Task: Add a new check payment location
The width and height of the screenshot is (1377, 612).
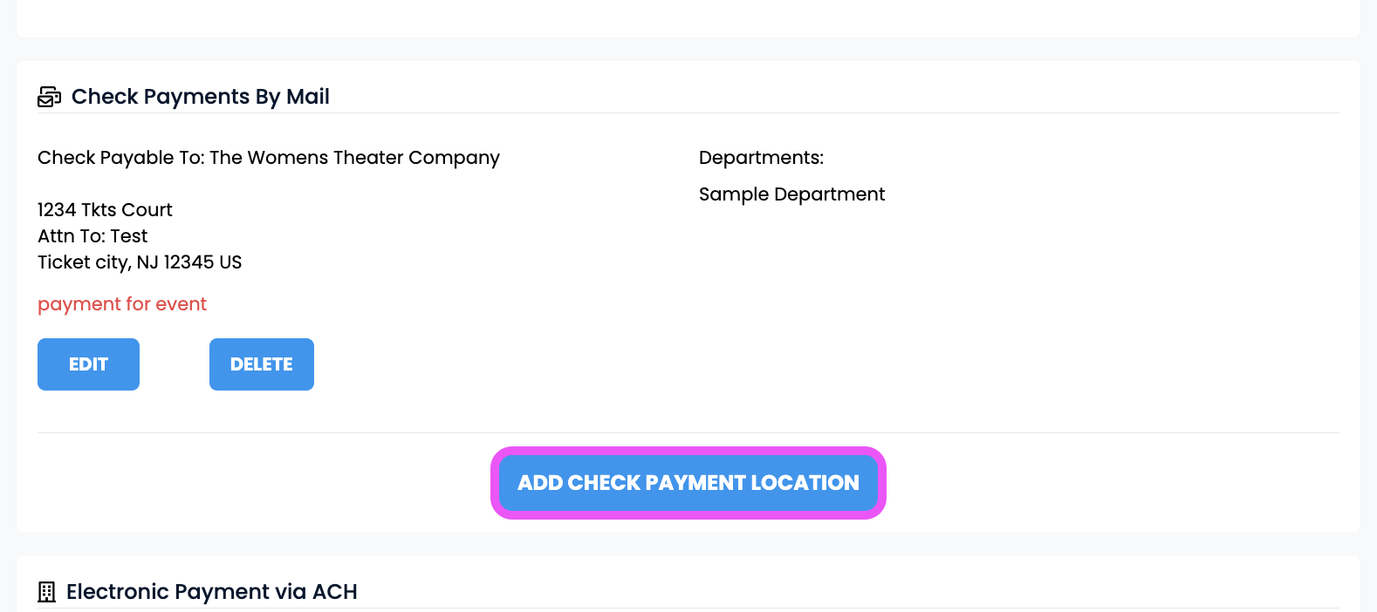Action: point(688,483)
